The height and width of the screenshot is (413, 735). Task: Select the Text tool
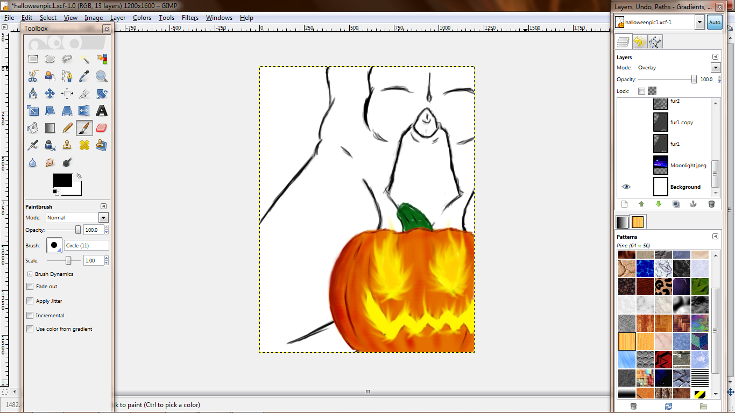102,111
